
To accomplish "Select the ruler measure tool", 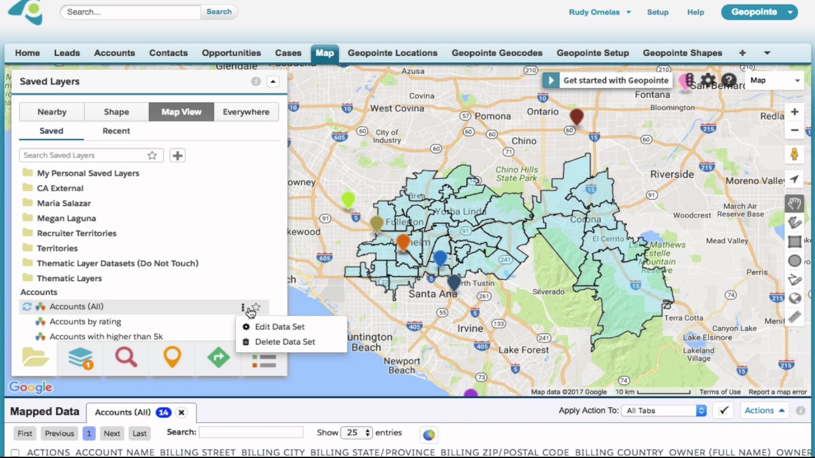I will click(x=795, y=317).
